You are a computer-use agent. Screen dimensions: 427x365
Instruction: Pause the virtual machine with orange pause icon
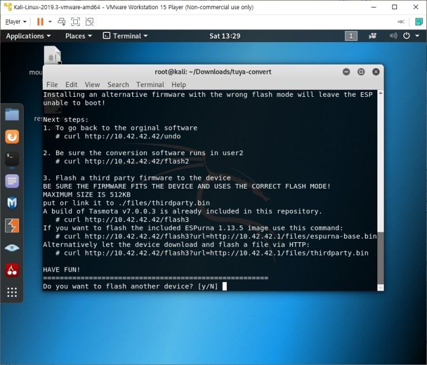pyautogui.click(x=40, y=21)
